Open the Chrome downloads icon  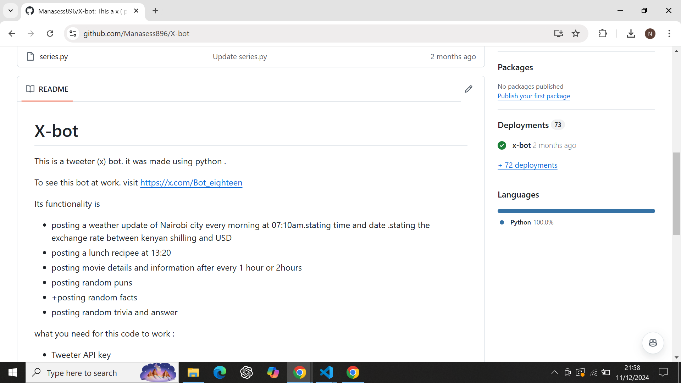point(631,34)
